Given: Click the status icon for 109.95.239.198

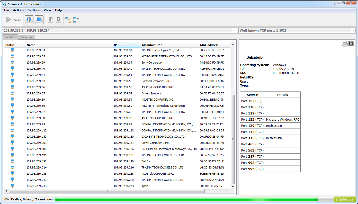Looking at the screenshot, I should (12, 161).
